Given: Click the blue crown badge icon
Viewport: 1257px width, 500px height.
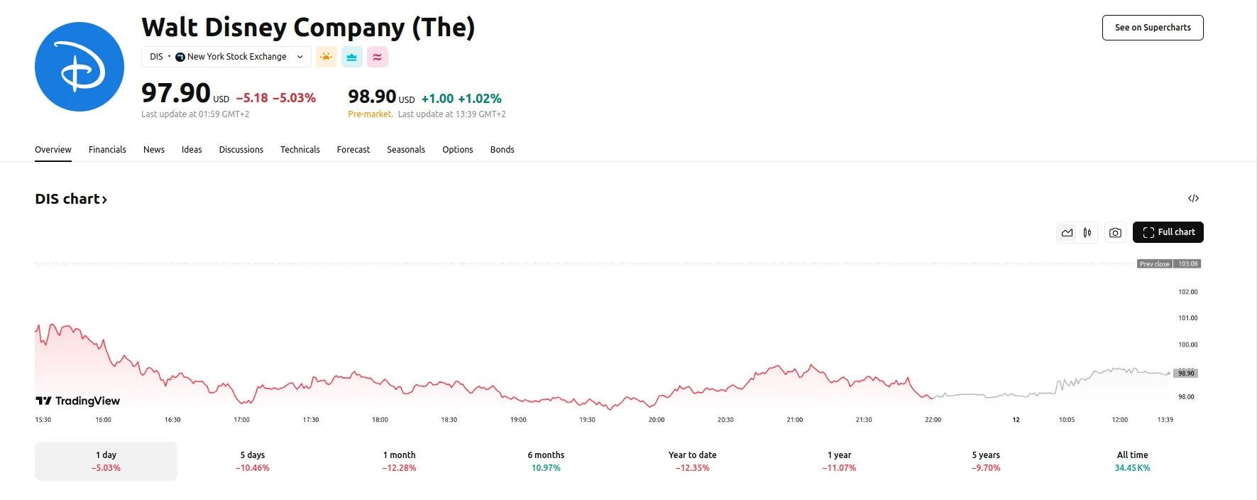Looking at the screenshot, I should (352, 57).
